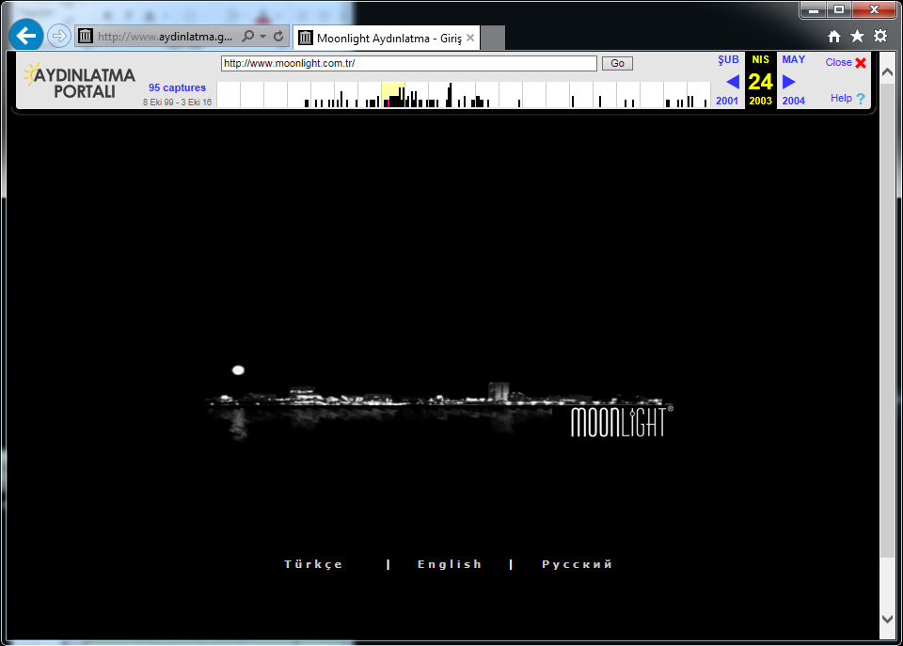Close the Moonlight Aydınlatma tab
903x646 pixels.
tap(470, 38)
